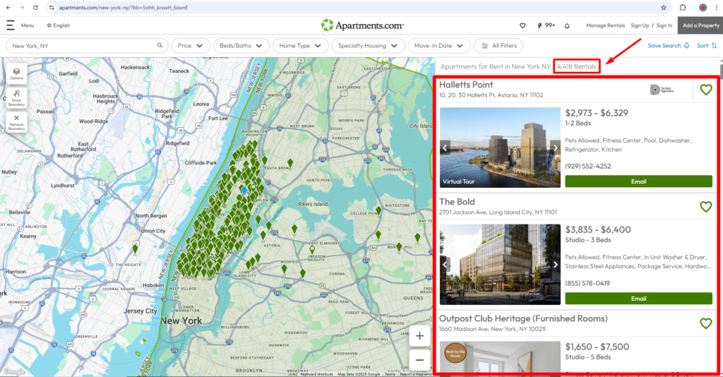Image resolution: width=723 pixels, height=377 pixels.
Task: Click the $1,650 - $7,500 price
Action: (x=597, y=347)
